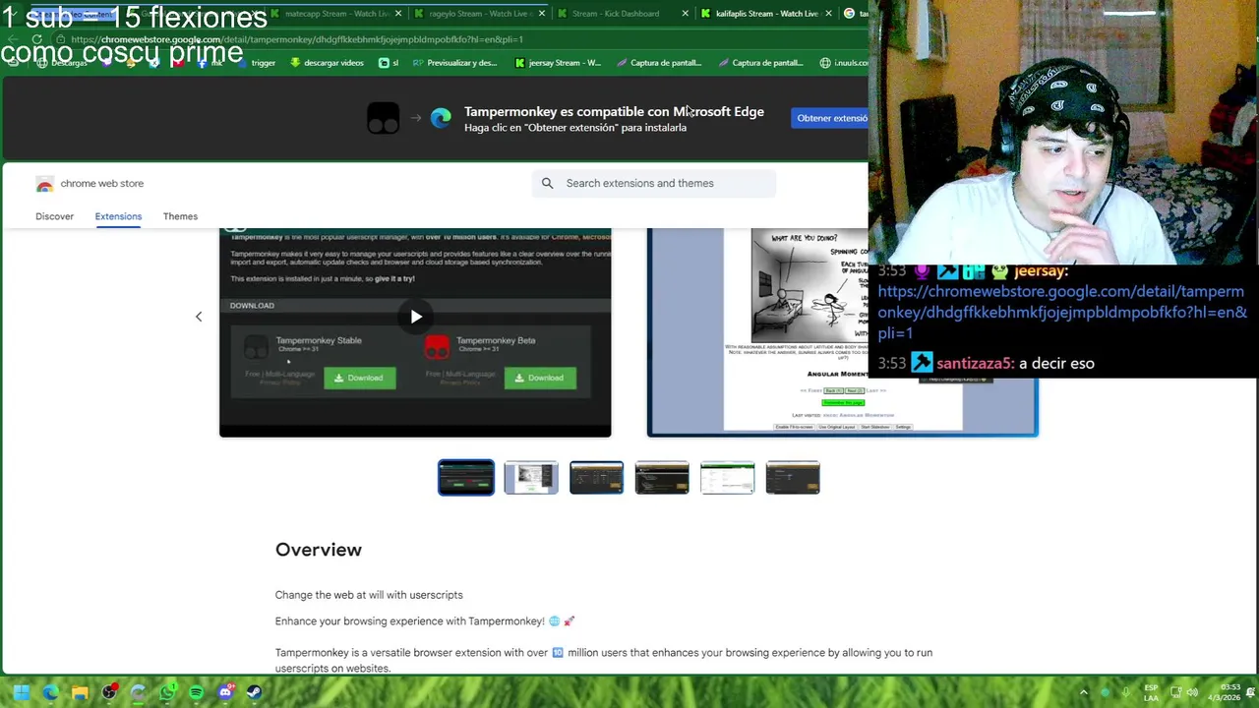Image resolution: width=1259 pixels, height=708 pixels.
Task: Open the first Captura de pantall... bookmark
Action: tap(659, 63)
